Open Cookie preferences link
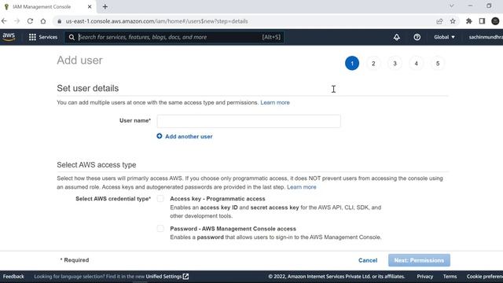Viewport: 503px width, 283px height. click(485, 276)
